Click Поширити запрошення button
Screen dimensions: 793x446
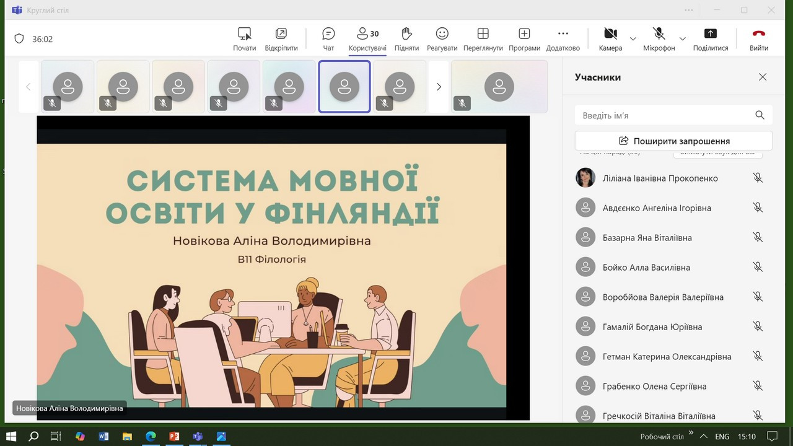click(x=673, y=141)
